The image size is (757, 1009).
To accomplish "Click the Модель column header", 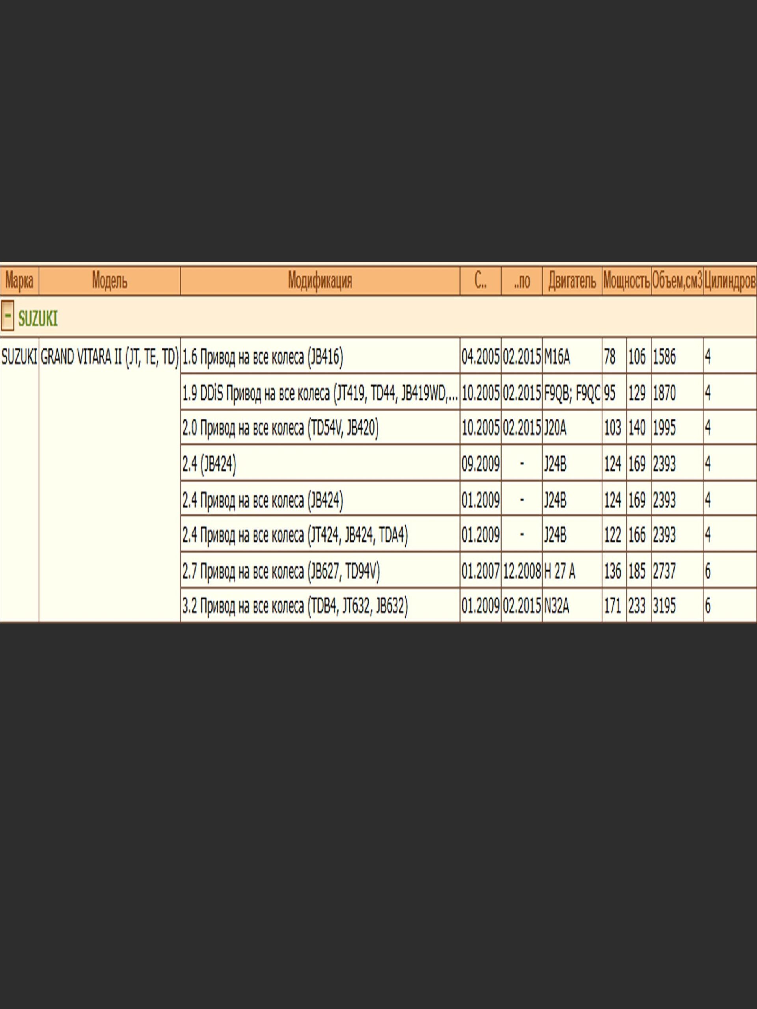I will 110,281.
